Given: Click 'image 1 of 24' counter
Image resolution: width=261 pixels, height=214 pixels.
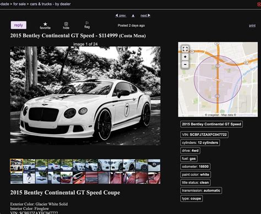Looking at the screenshot, I should pos(85,44).
